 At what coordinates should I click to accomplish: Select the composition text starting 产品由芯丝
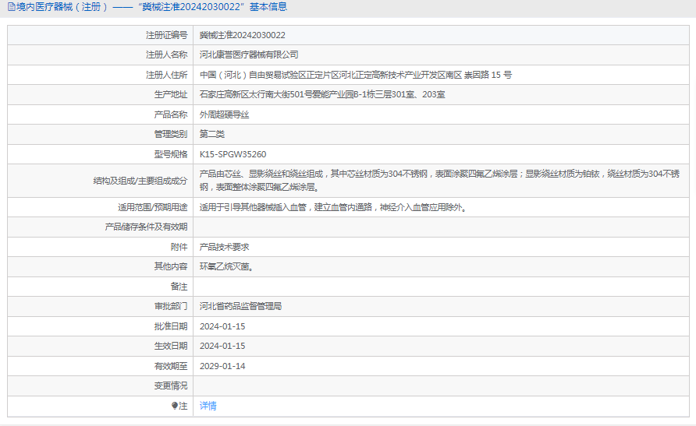click(439, 181)
